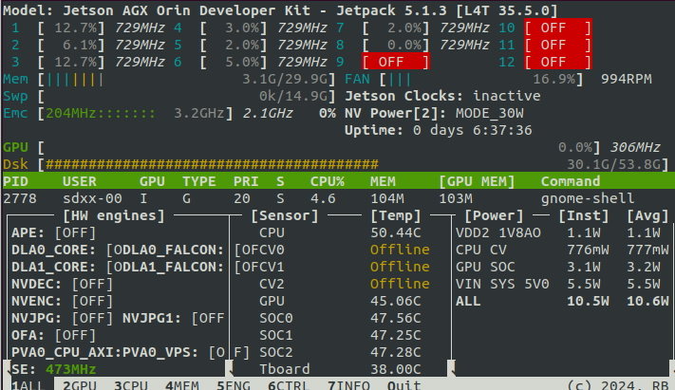Click Quit in the bottom bar
675x390 pixels.
(403, 385)
